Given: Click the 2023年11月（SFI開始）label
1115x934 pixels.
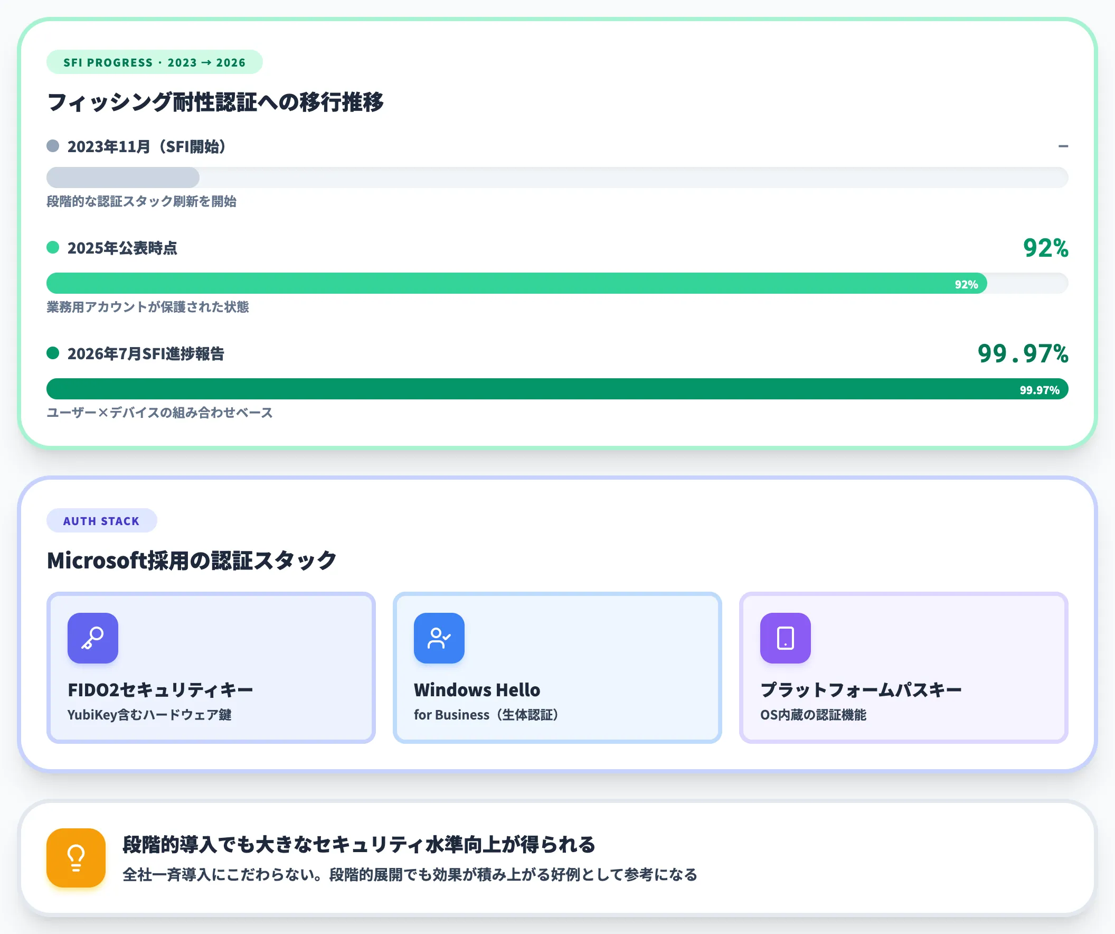Looking at the screenshot, I should click(147, 147).
